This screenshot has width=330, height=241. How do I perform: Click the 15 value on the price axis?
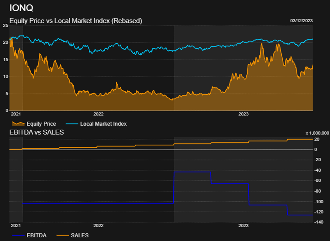[6, 60]
